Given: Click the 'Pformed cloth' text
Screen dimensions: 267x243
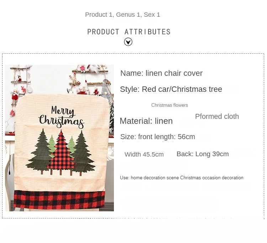Looking at the screenshot, I should (217, 116).
